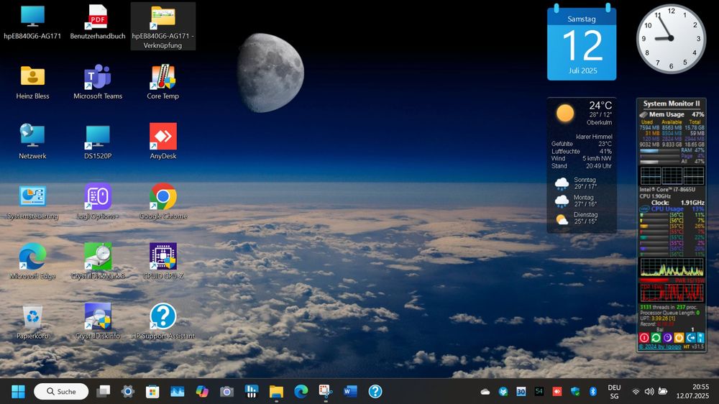Open the Core Temp desktop shortcut
This screenshot has width=719, height=404.
[x=163, y=78]
